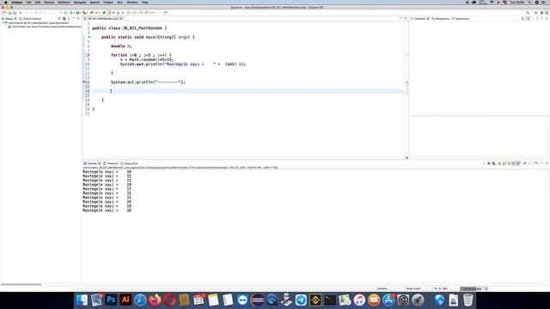Image resolution: width=550 pixels, height=309 pixels.
Task: Open Opera from the Dock
Action: coord(169,300)
